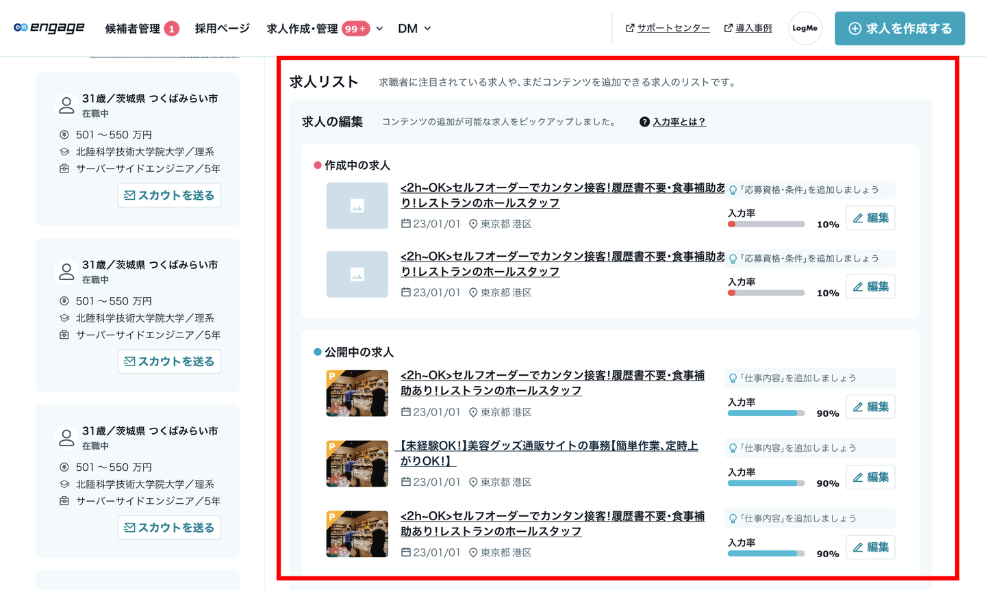Select サーバーサイドエンジニア／5年 in the second candidate card
Viewport: 986px width, 590px height.
148,335
